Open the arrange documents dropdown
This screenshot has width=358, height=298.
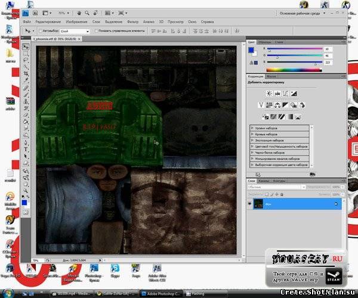(109, 13)
